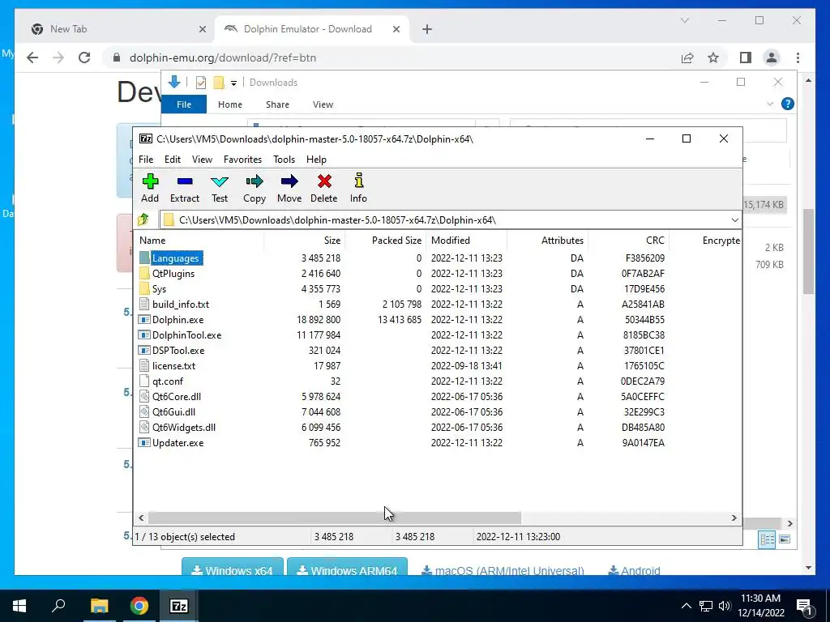Open 7-Zip Edit menu

pos(172,160)
